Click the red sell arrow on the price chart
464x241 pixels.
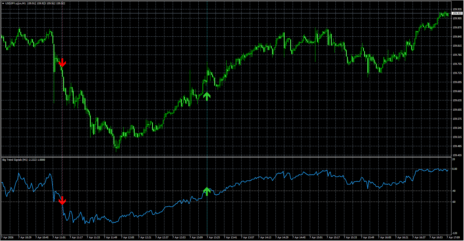pyautogui.click(x=62, y=63)
